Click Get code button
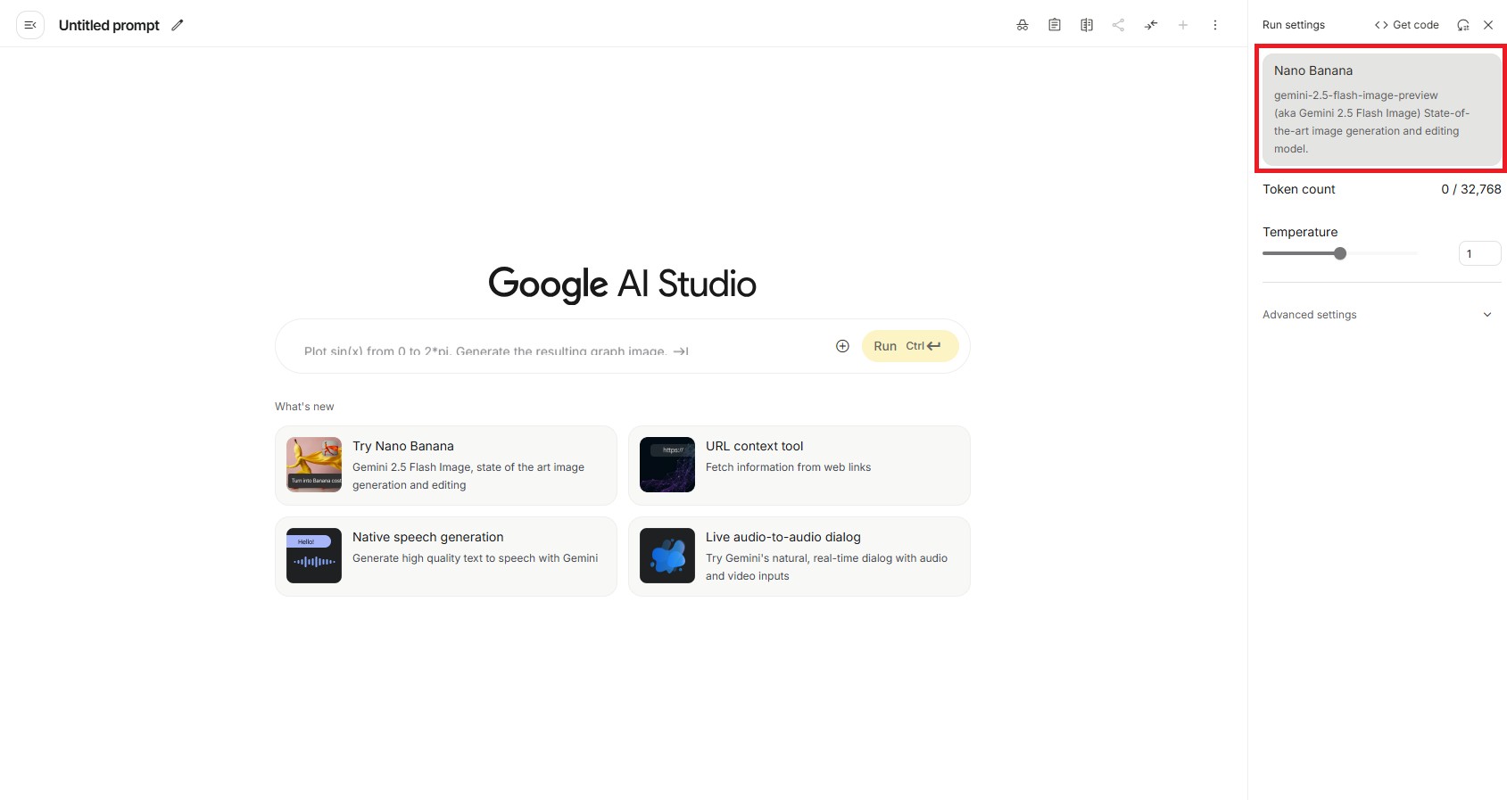 [x=1407, y=25]
